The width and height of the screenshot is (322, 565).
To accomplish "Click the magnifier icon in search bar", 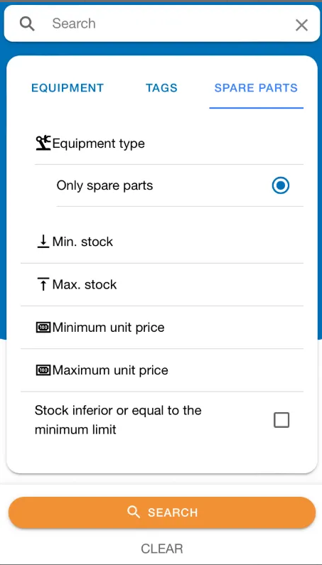I will (x=27, y=23).
